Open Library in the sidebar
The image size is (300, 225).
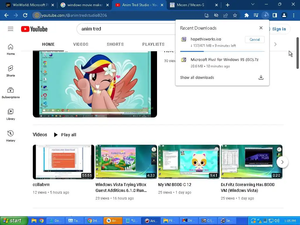coord(11,115)
